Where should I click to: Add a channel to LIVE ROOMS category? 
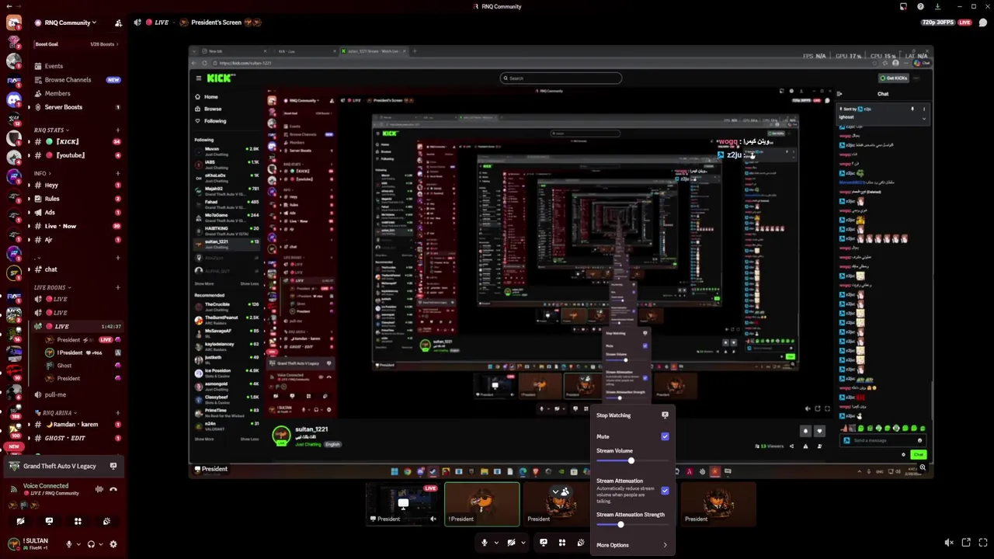pos(118,287)
